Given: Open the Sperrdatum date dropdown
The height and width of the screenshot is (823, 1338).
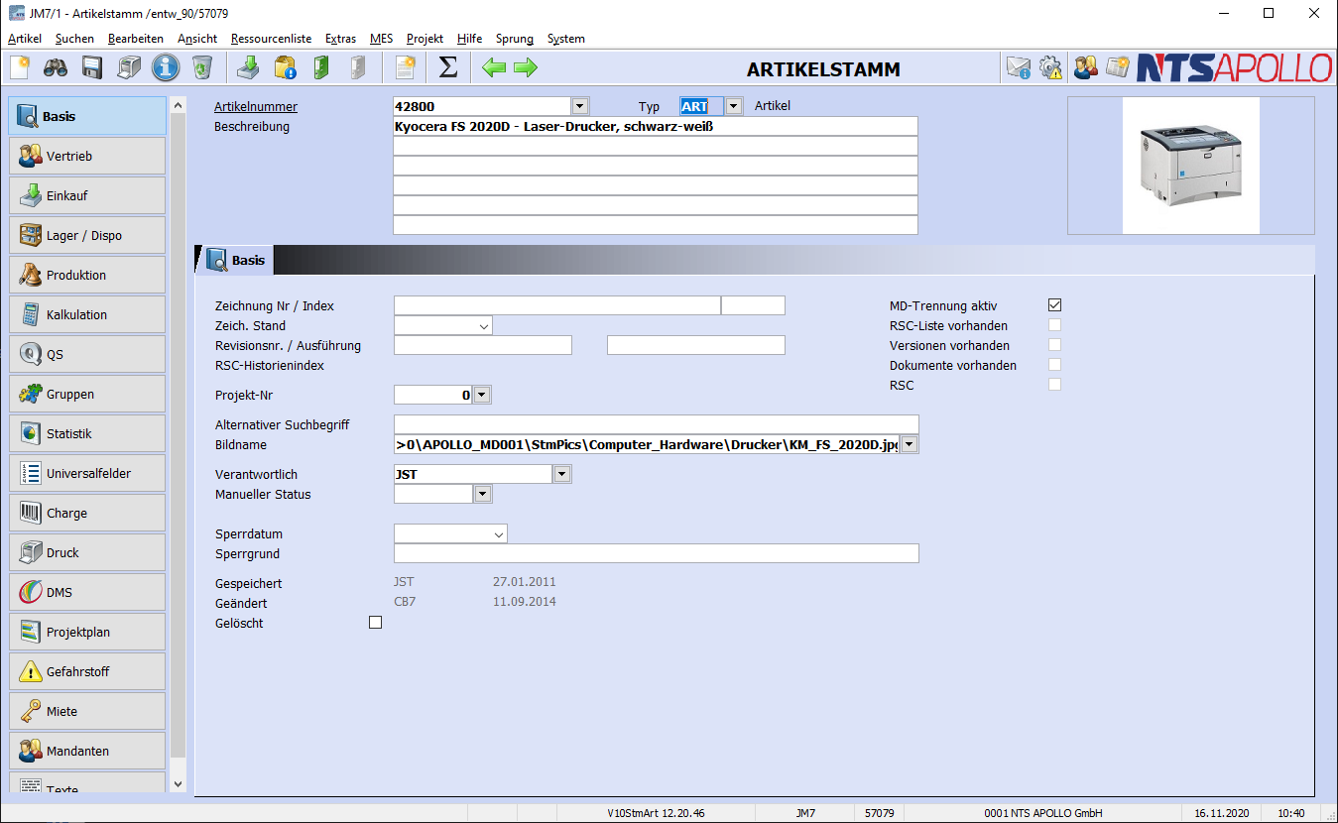Looking at the screenshot, I should tap(499, 533).
